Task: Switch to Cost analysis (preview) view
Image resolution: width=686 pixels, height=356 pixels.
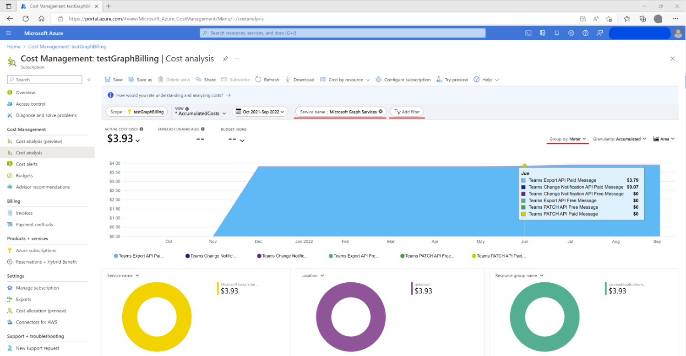Action: coord(38,141)
